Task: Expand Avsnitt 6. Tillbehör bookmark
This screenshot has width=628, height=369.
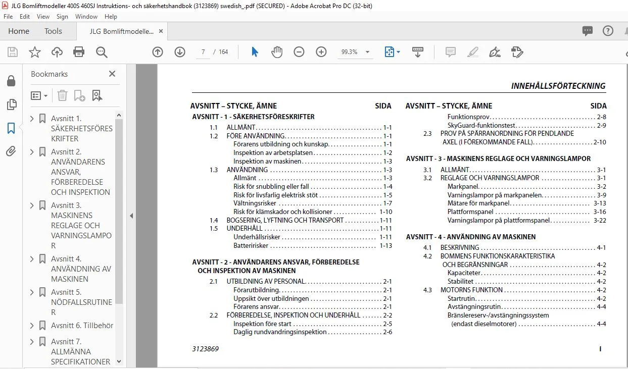Action: coord(32,326)
